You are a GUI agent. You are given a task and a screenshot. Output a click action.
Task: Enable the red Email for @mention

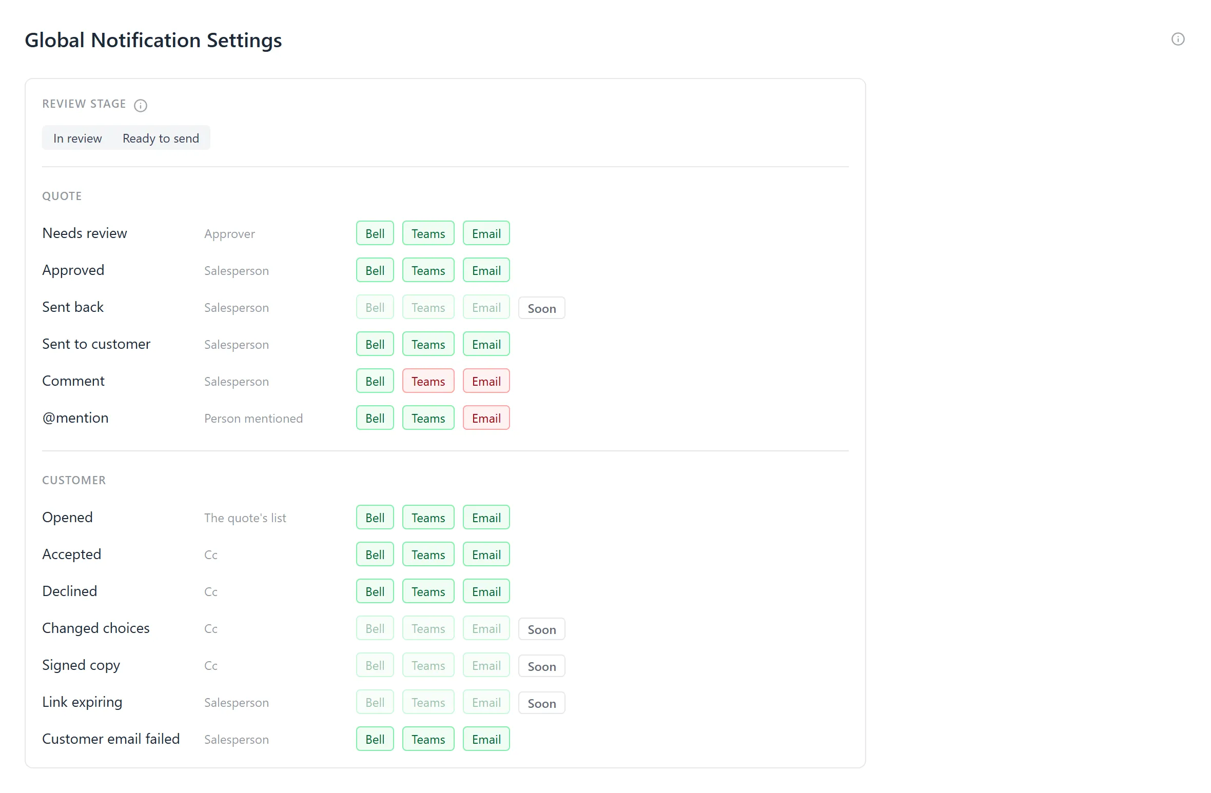(486, 418)
